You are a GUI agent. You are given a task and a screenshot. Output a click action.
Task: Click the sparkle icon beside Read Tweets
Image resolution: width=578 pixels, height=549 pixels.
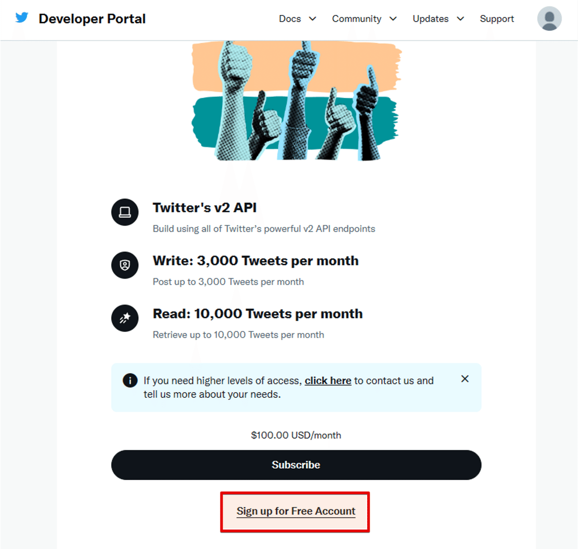(x=125, y=318)
